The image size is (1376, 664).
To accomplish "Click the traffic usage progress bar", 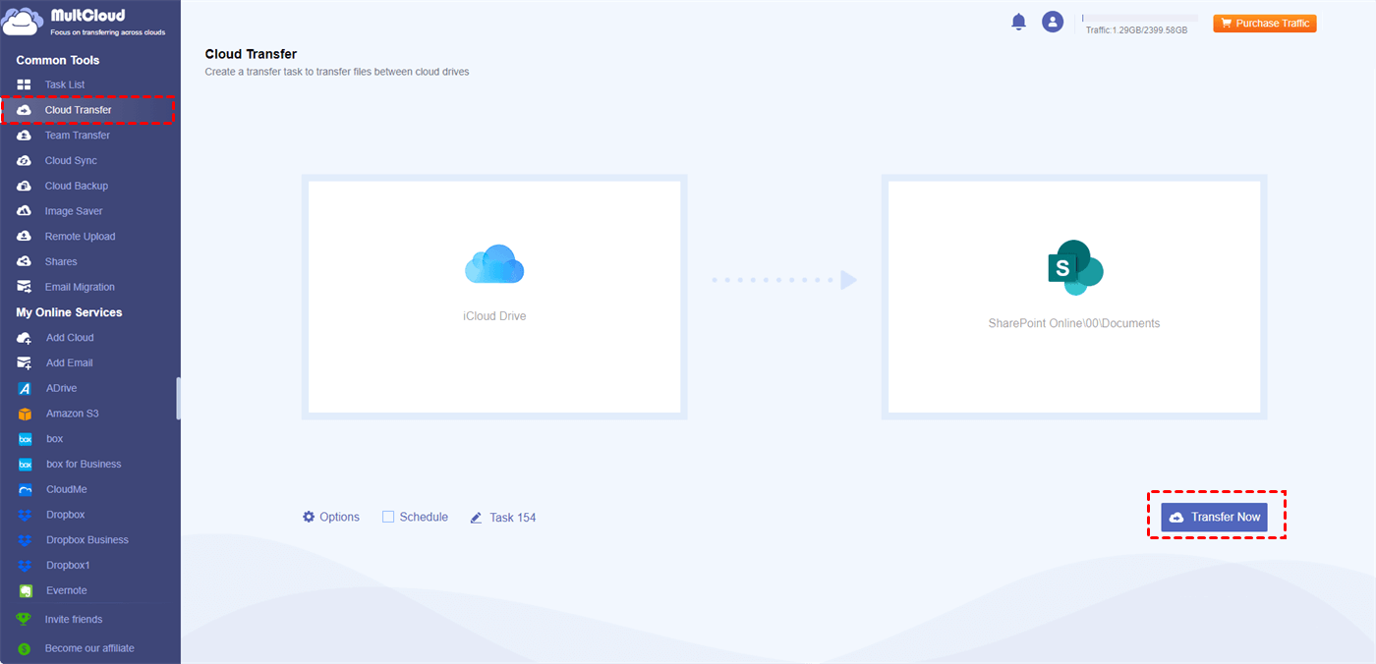I will click(1140, 18).
